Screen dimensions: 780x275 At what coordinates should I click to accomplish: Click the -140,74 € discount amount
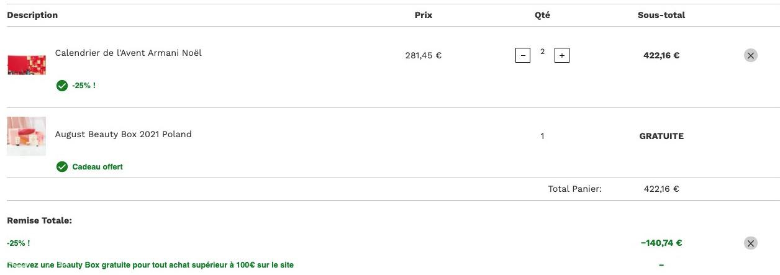click(x=661, y=243)
